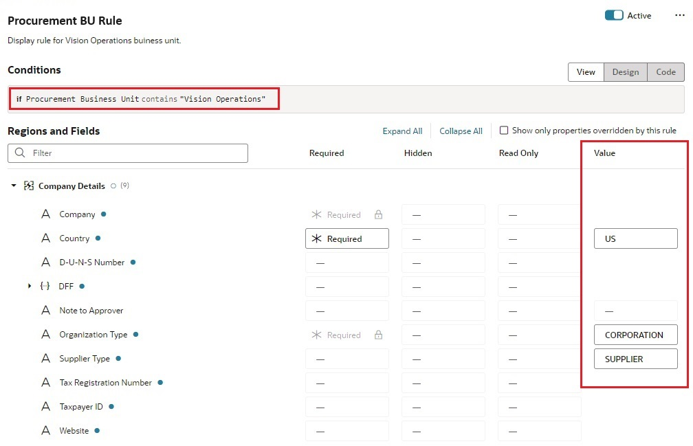The image size is (693, 446).
Task: Open the three-dot rule options menu
Action: click(x=680, y=15)
